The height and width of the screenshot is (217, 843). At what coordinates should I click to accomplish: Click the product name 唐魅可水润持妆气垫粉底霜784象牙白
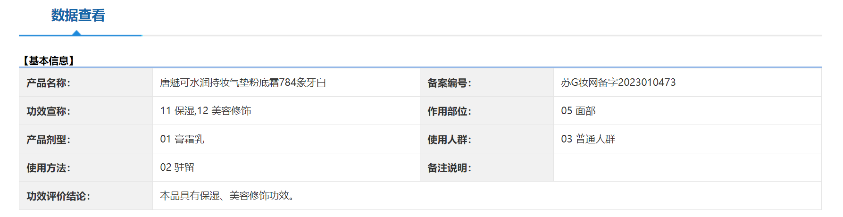point(243,83)
